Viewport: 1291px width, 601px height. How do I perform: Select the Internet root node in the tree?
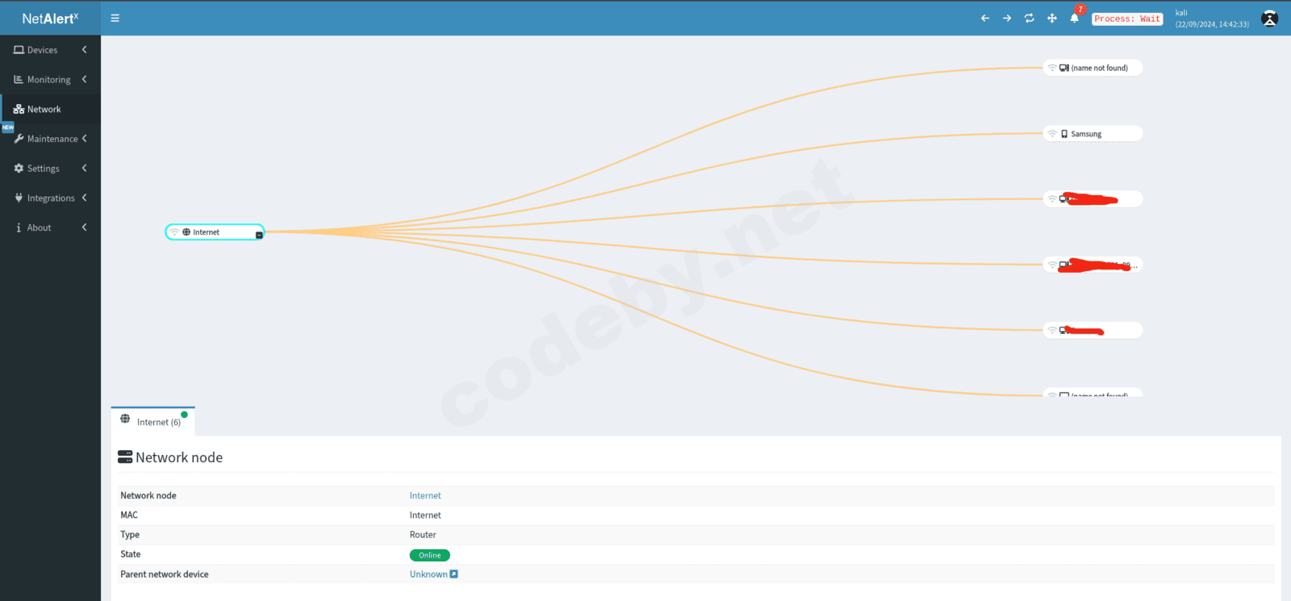point(215,232)
